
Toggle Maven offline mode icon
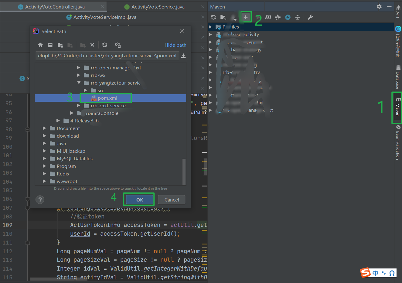coord(288,17)
